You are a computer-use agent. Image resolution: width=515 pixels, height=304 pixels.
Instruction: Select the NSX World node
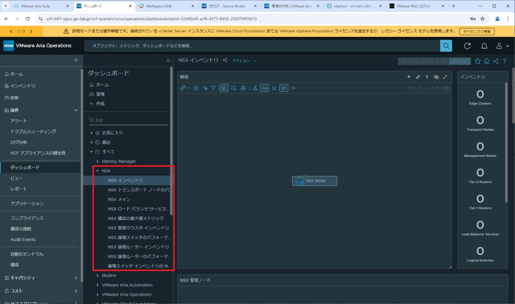click(315, 181)
